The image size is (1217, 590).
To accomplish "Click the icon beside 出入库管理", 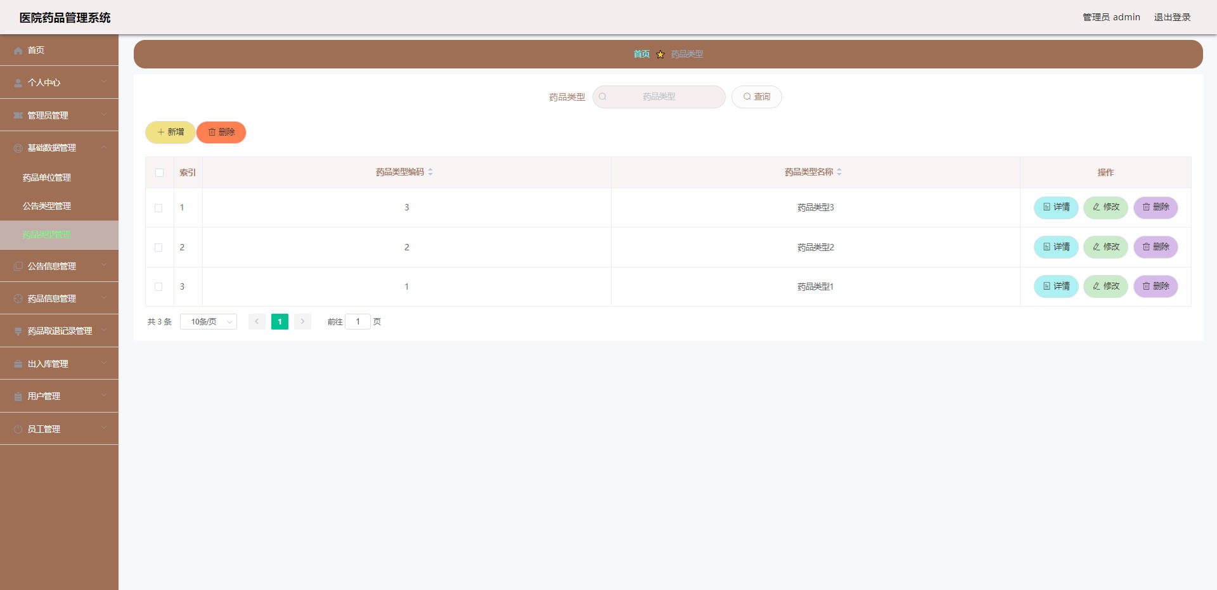I will pyautogui.click(x=18, y=364).
